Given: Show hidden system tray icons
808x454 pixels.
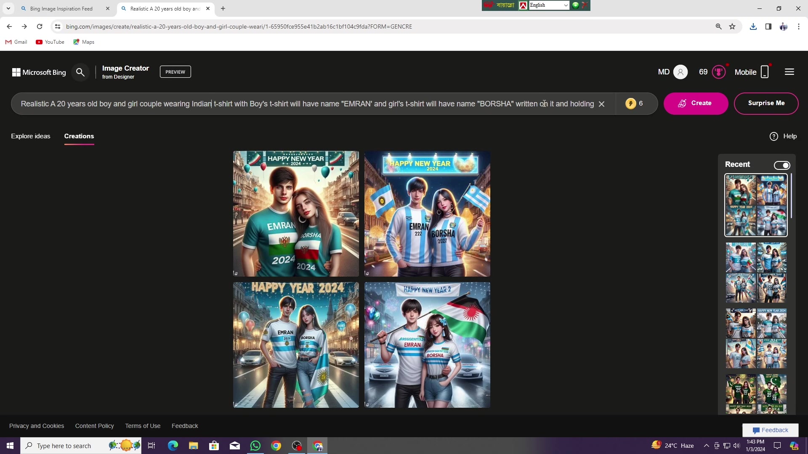Looking at the screenshot, I should coord(706,446).
